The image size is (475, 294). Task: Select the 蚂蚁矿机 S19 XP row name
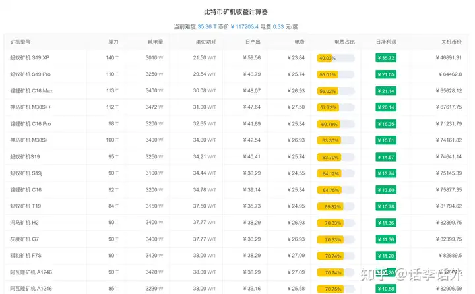point(30,57)
